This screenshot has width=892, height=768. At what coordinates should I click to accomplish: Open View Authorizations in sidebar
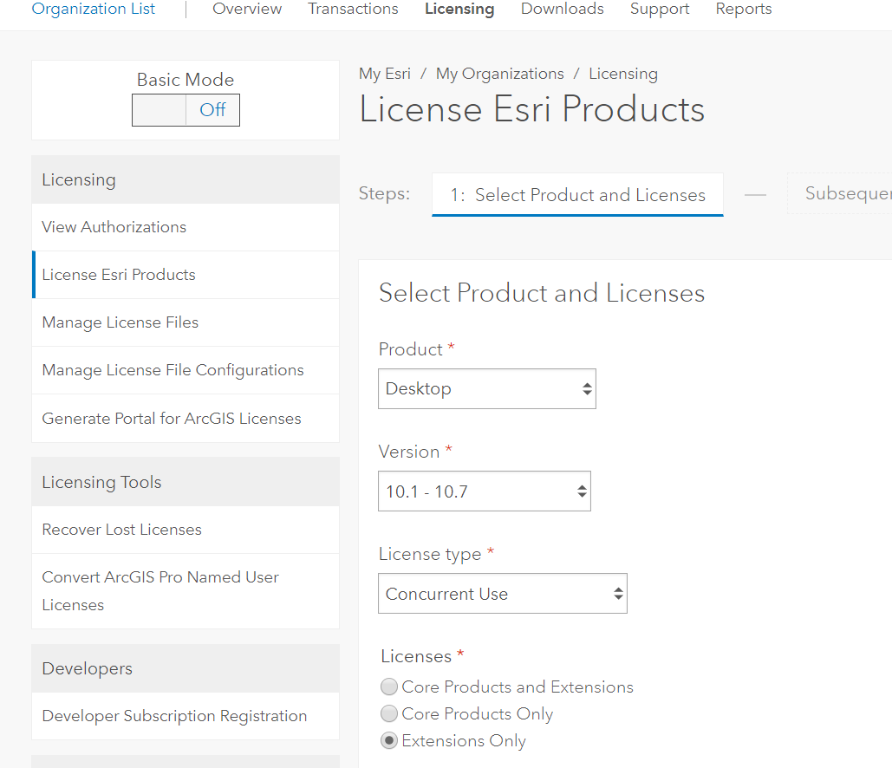[x=114, y=227]
